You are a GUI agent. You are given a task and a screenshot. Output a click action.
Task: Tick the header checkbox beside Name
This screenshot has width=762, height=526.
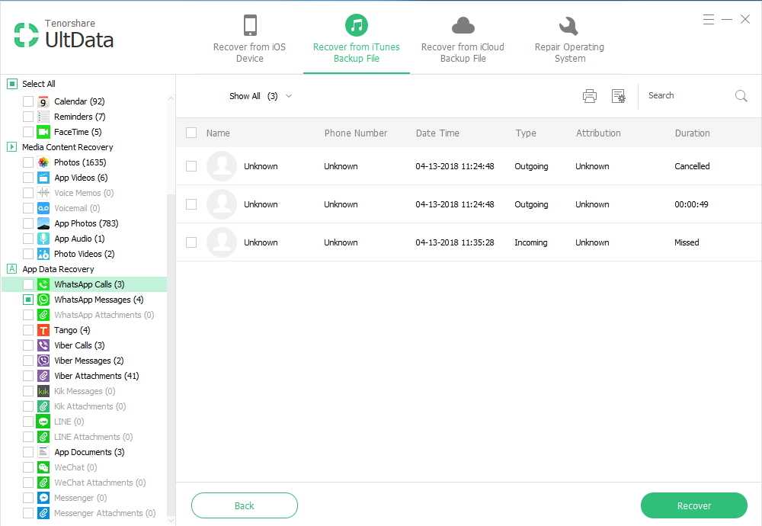point(191,133)
